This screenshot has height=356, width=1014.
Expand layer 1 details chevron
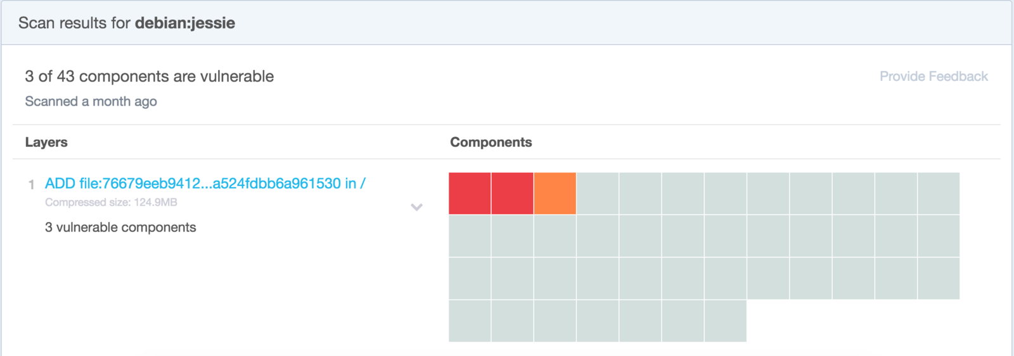[x=416, y=207]
